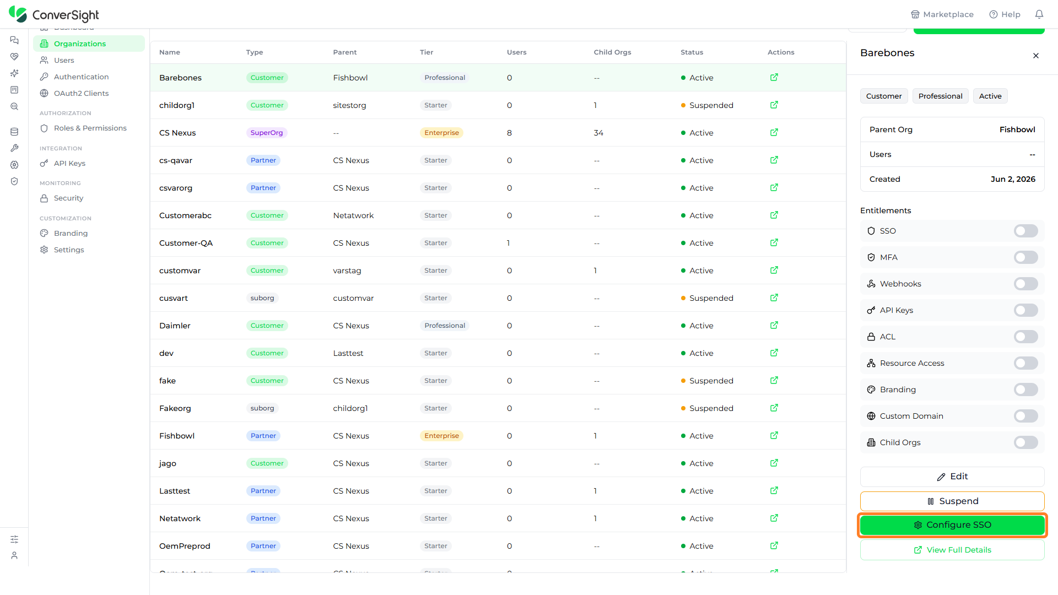
Task: Open the chat icon in left rail
Action: [14, 40]
